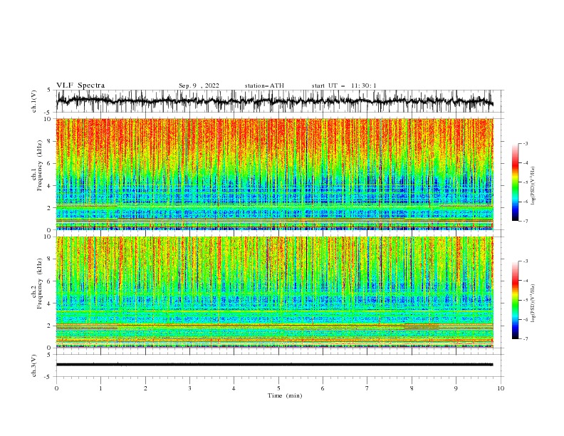This screenshot has height=436, width=564.
Task: Select the "Sep. 9 , 2022" date text
Action: click(199, 85)
